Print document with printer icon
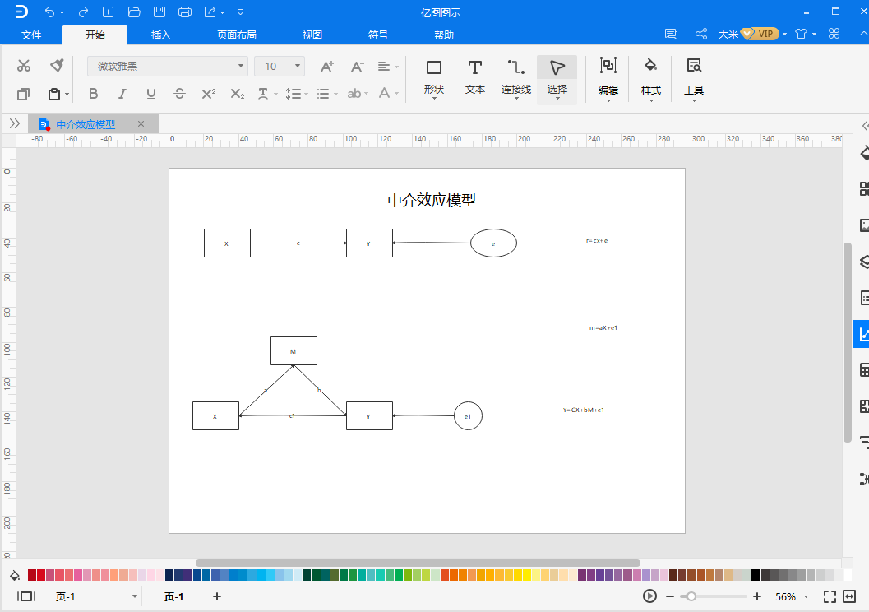The width and height of the screenshot is (869, 612). [185, 12]
